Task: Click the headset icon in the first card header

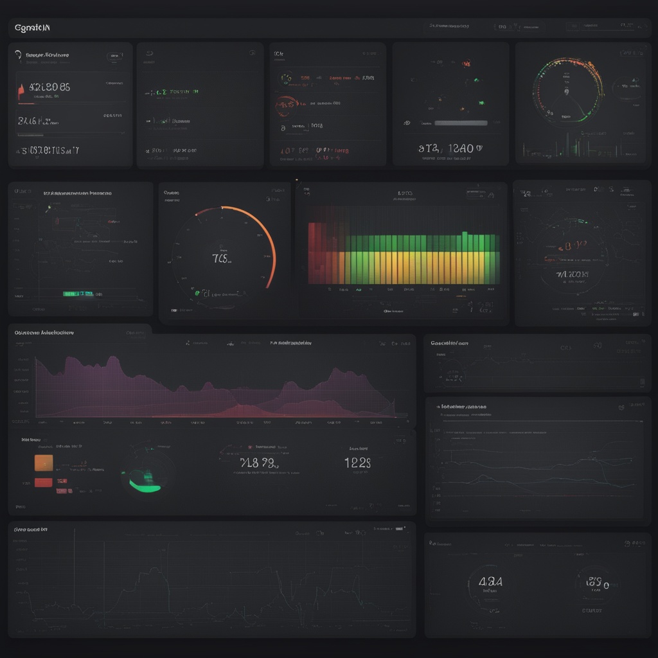Action: (18, 55)
